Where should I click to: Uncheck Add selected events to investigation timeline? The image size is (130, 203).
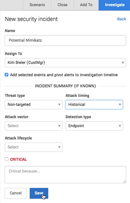(6, 75)
